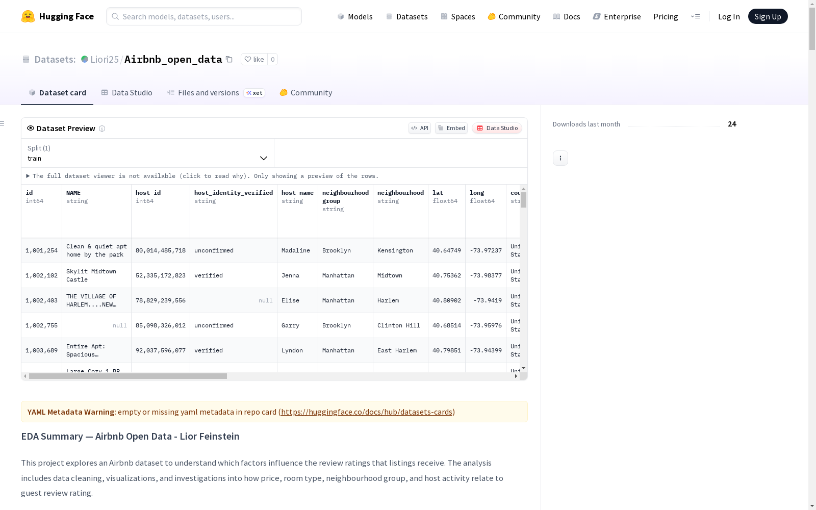816x510 pixels.
Task: Click down arrow of table vertical scrollbar
Action: coord(523,368)
